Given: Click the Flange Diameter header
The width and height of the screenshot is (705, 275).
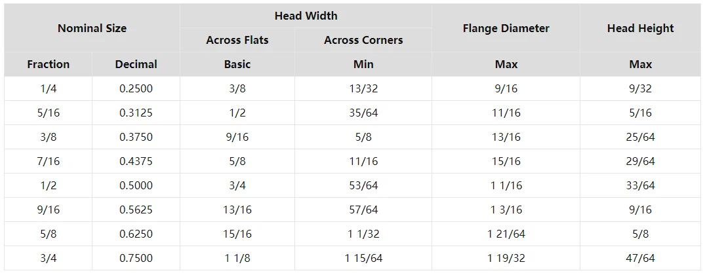Looking at the screenshot, I should coord(506,28).
